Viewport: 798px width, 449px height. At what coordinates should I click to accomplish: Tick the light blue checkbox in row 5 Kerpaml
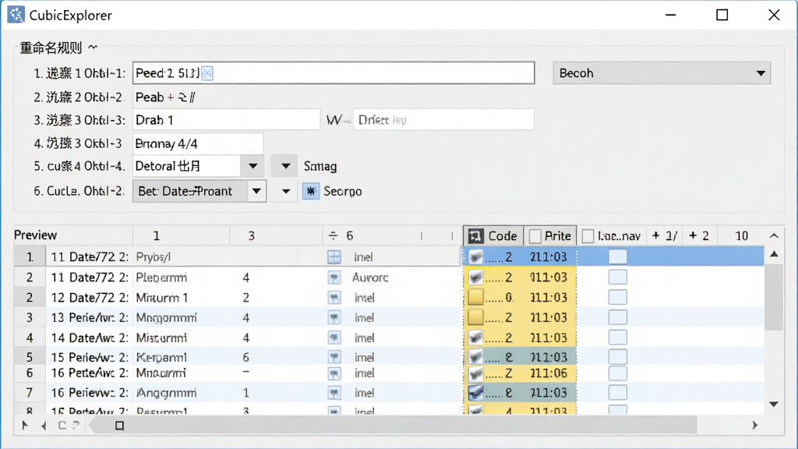tap(617, 357)
